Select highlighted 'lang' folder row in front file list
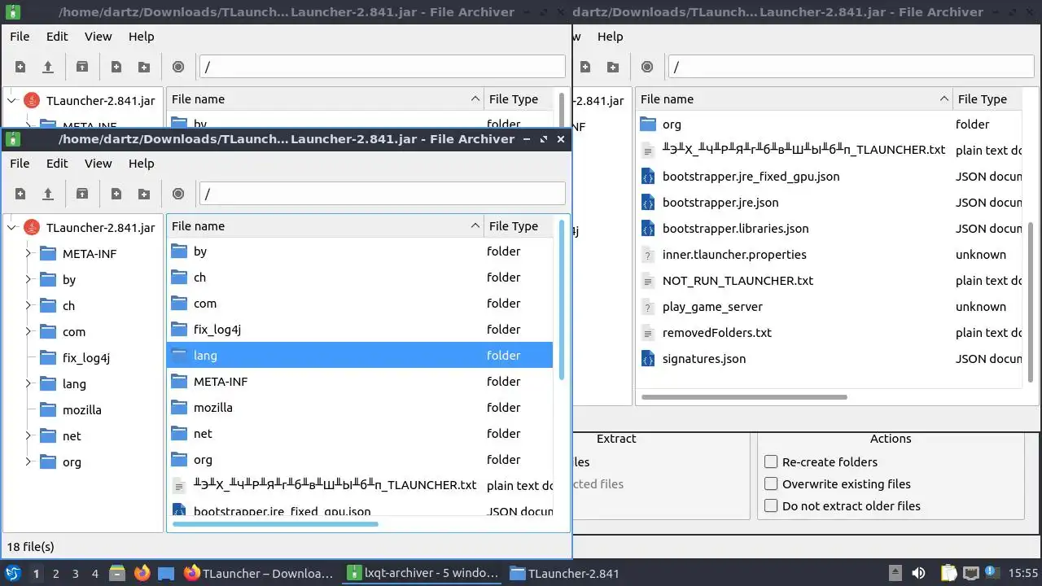This screenshot has height=586, width=1042. (360, 356)
